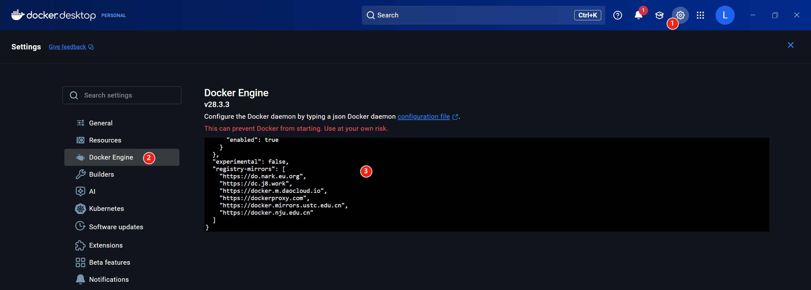Click the Kubernetes helm wheel icon

[80, 208]
